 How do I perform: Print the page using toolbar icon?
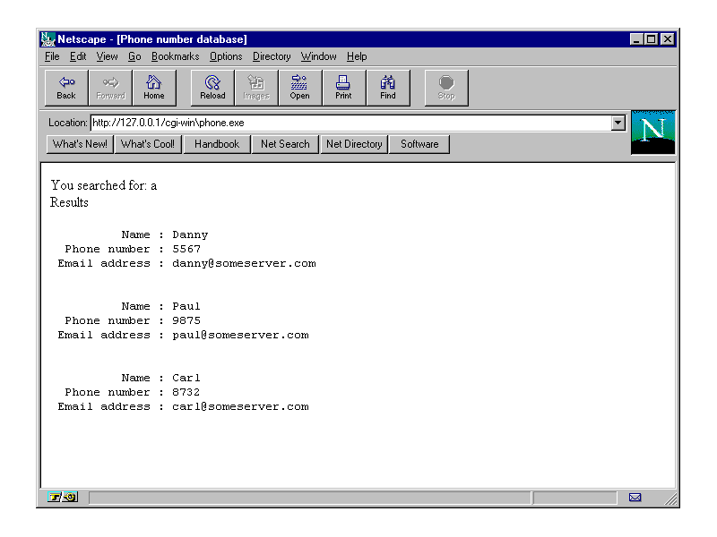[x=343, y=88]
